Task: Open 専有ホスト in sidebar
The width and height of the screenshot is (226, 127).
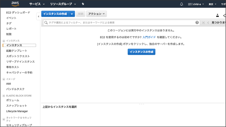Action: click(13, 67)
